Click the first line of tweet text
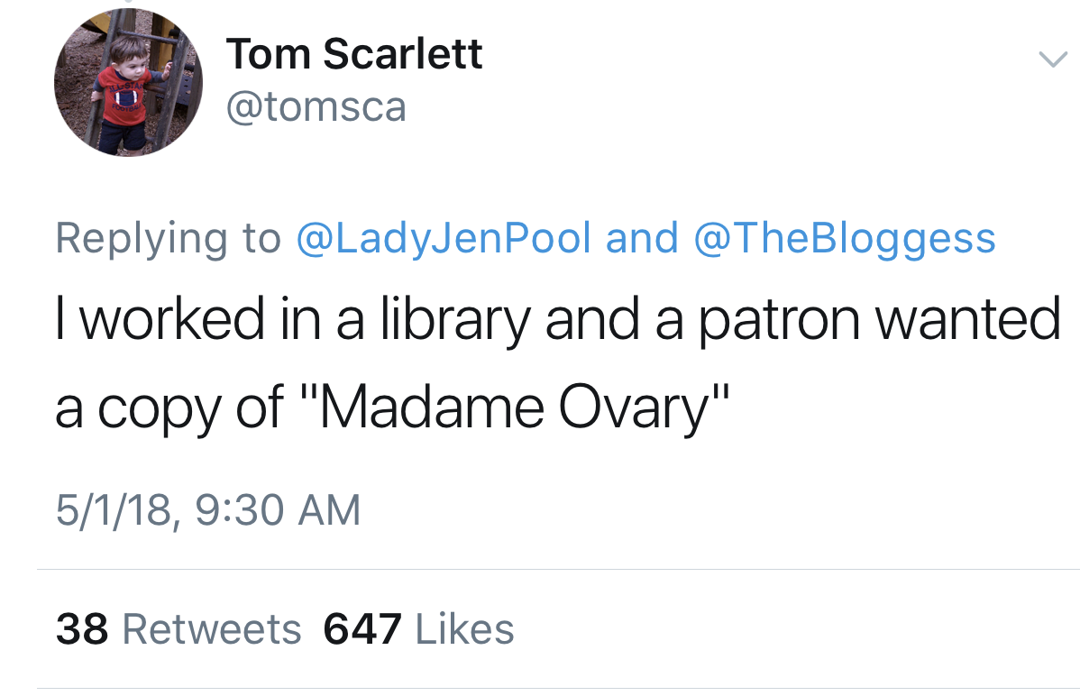The height and width of the screenshot is (696, 1080). 558,320
